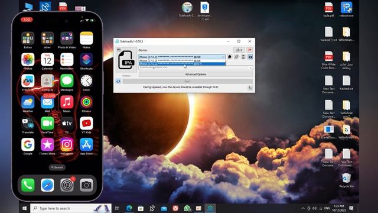Click the link/chain icon in Sideloadly
Viewport: 378px width, 213px height.
tap(236, 57)
